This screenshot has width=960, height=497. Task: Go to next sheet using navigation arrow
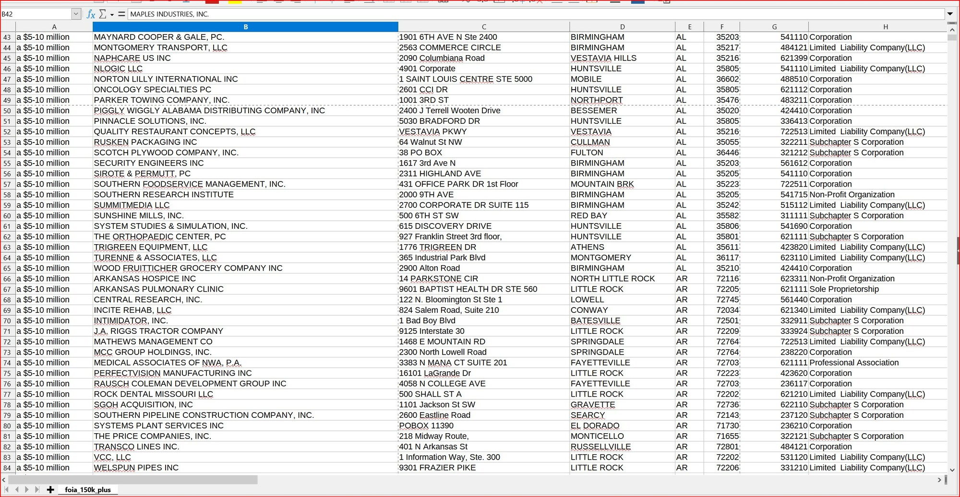(x=27, y=489)
